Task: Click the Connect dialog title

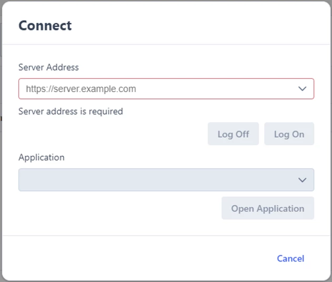Action: [45, 26]
